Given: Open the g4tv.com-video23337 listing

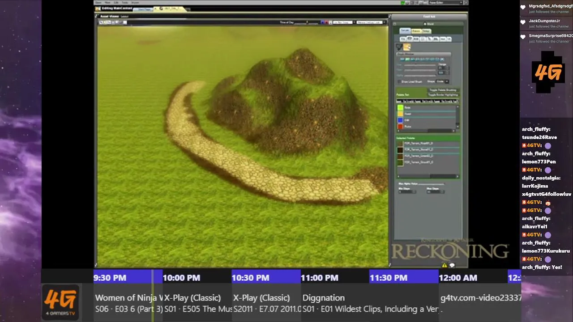Looking at the screenshot, I should pos(480,303).
